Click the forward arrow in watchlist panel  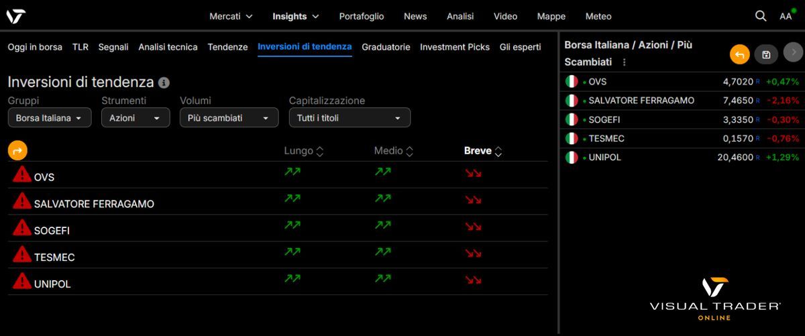coord(792,52)
